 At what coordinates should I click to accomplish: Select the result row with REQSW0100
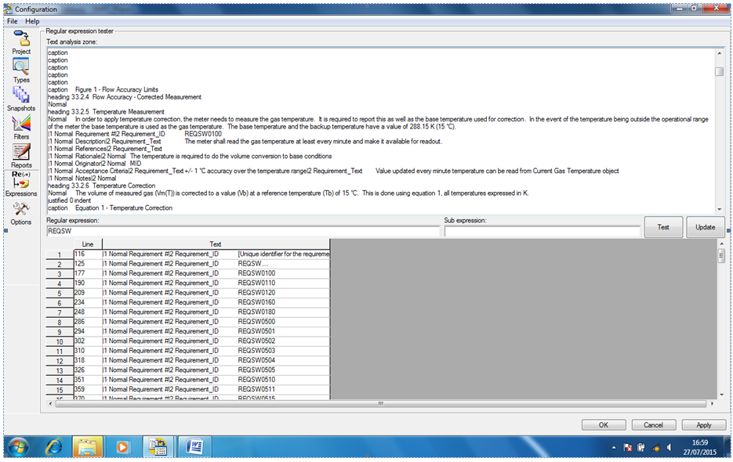pyautogui.click(x=188, y=274)
